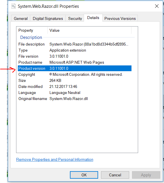Click the Language Neutral value
164x183 pixels.
(65, 93)
